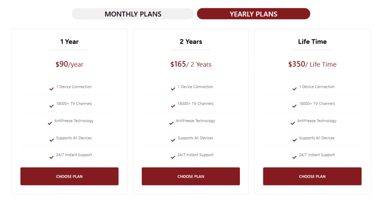Click the Life Time plan heading
The width and height of the screenshot is (382, 200).
click(x=312, y=42)
